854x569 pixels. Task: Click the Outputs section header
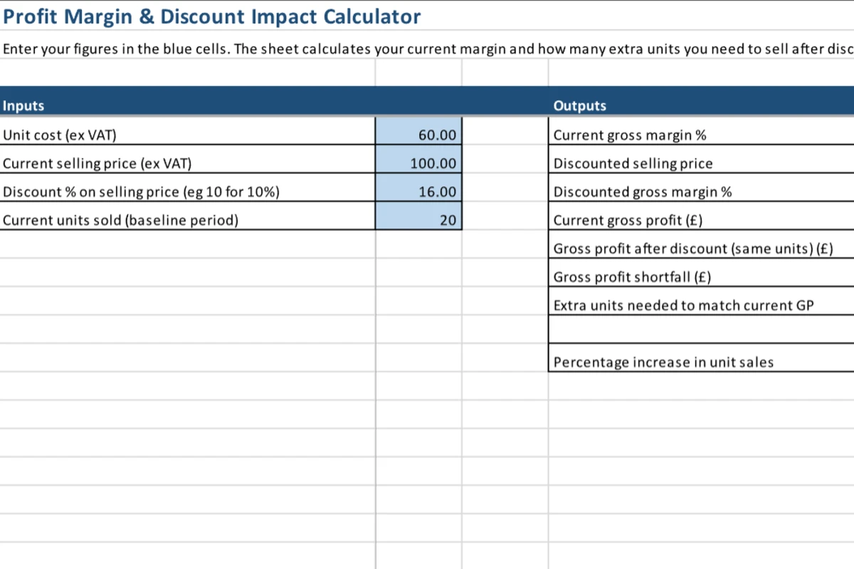click(x=580, y=106)
